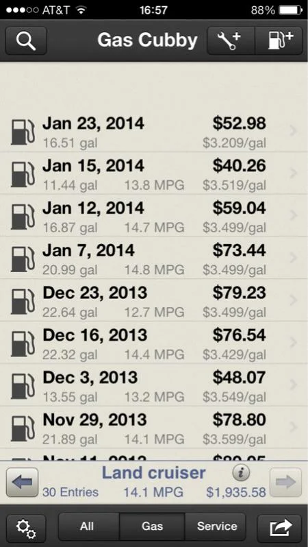The image size is (308, 547).
Task: Open the Dec 23, 2013 fill-up entry
Action: click(x=154, y=300)
